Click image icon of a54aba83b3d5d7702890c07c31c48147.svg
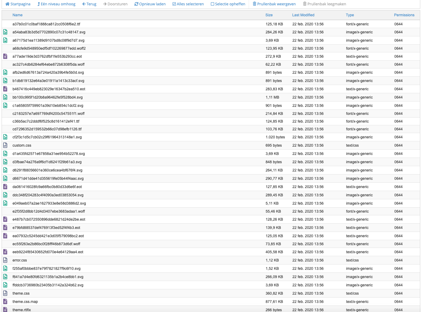This screenshot has width=421, height=312. pos(5,32)
